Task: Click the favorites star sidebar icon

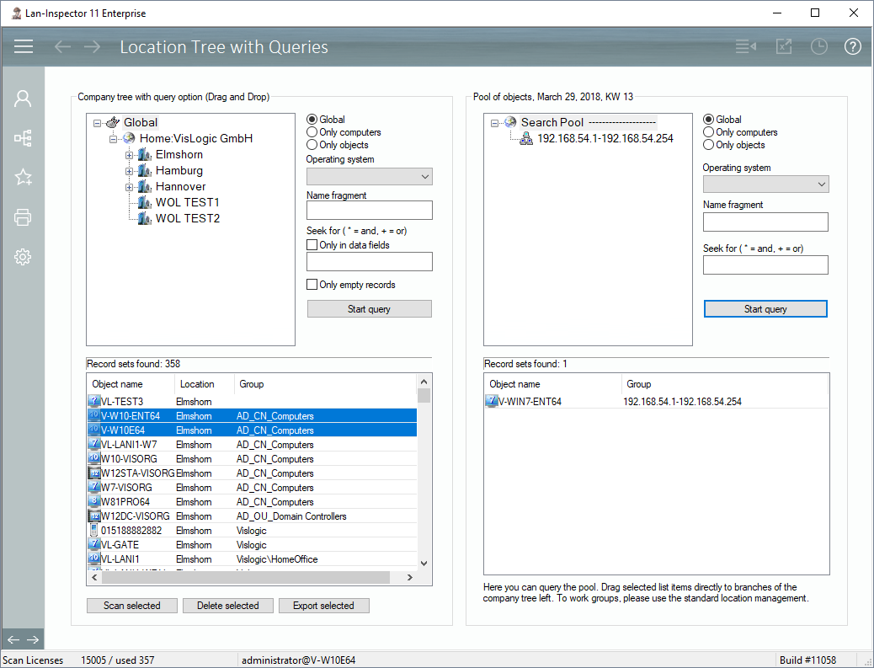Action: coord(23,177)
